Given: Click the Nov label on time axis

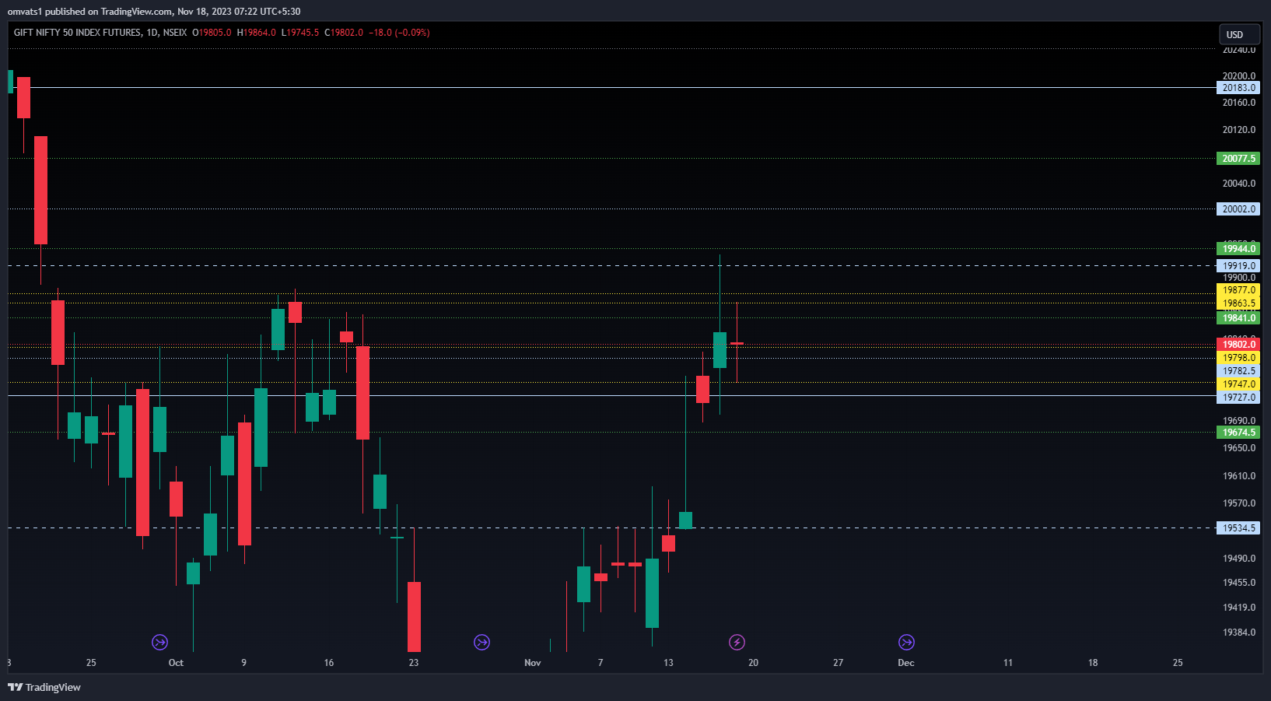Looking at the screenshot, I should pyautogui.click(x=533, y=663).
